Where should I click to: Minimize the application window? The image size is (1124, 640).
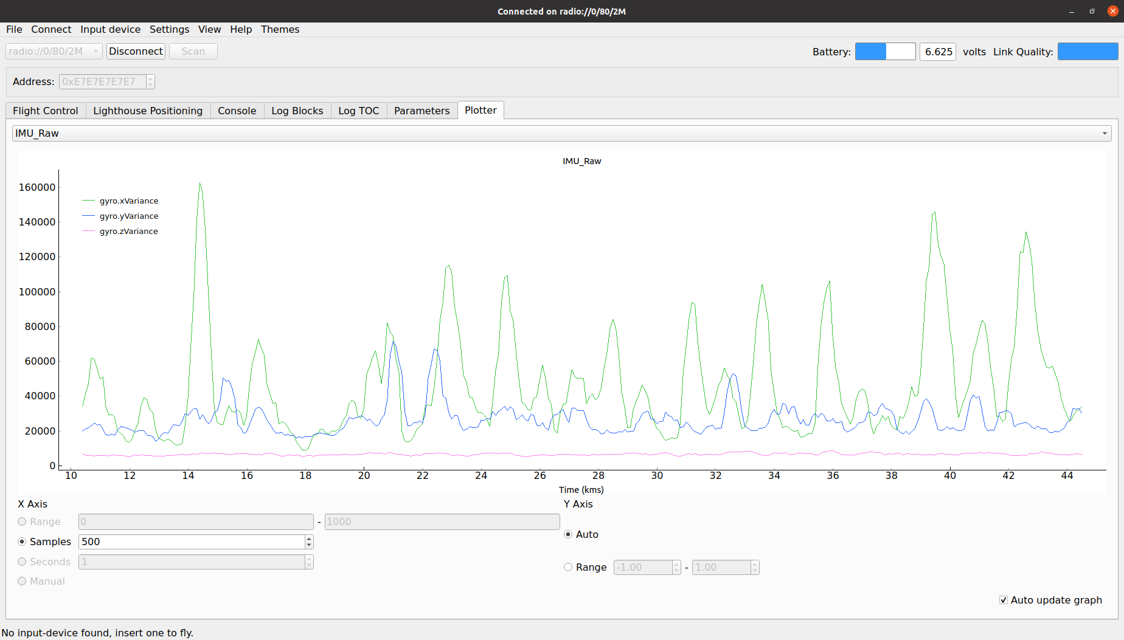1072,11
